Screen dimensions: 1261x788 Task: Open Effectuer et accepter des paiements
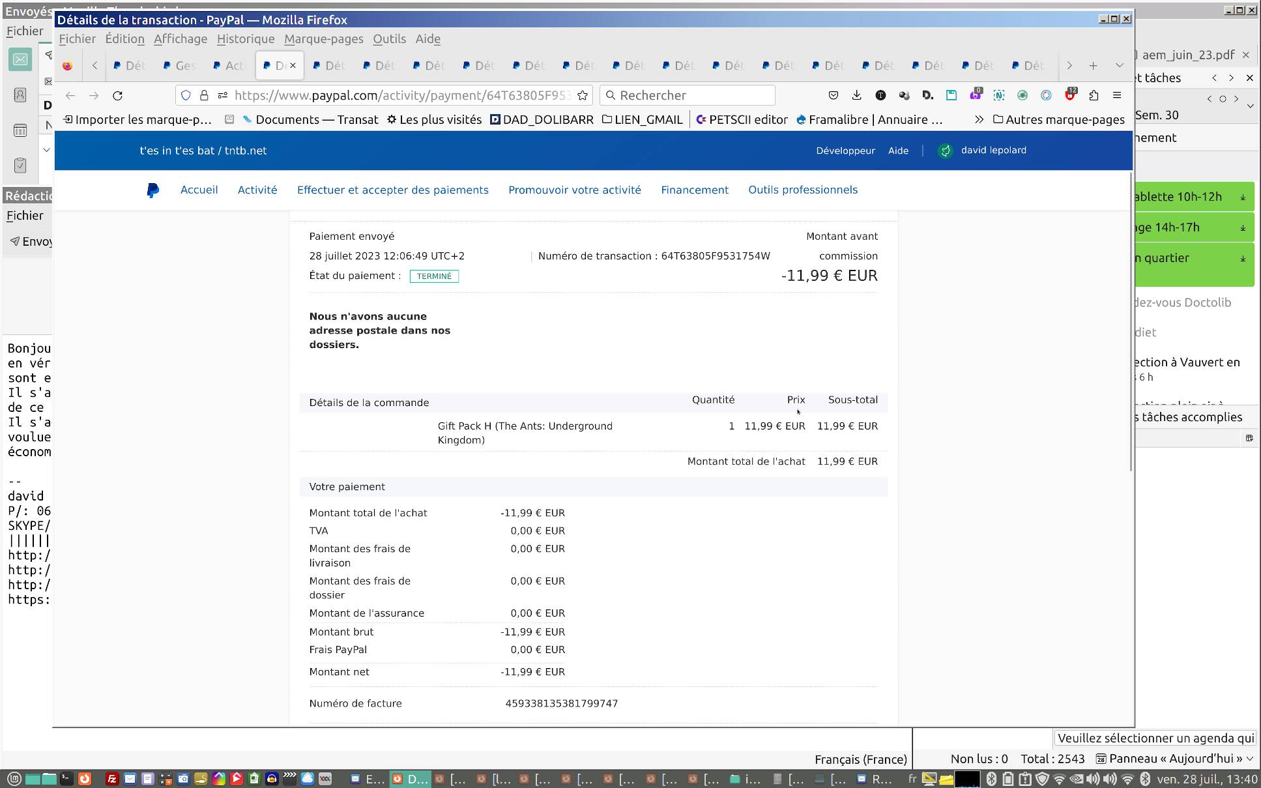(x=392, y=190)
